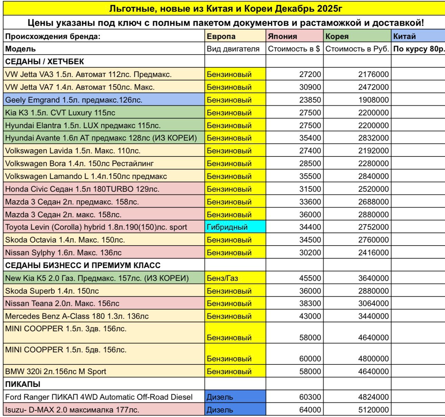The image size is (445, 417).
Task: Select the Mercedes Benz A-Class 180 cell
Action: 104,316
